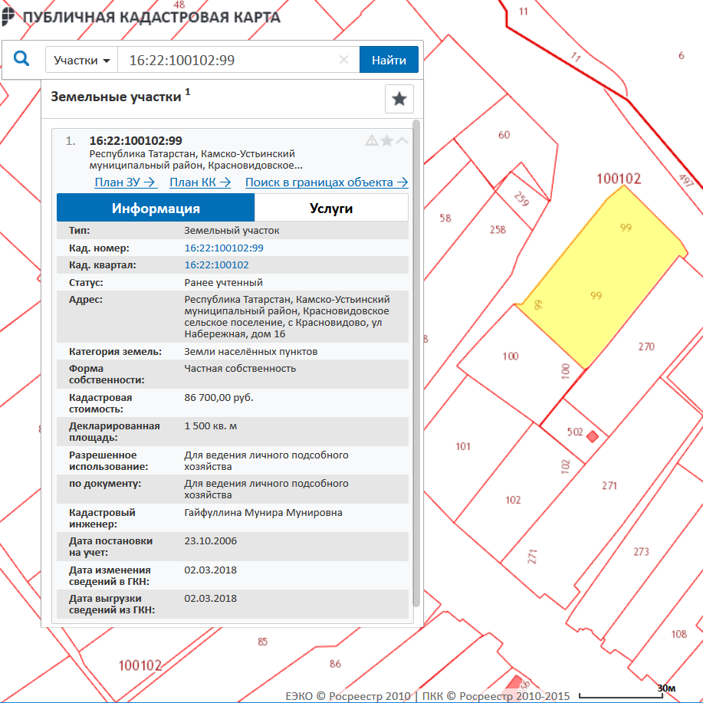Click the warning triangle icon on result

click(372, 140)
